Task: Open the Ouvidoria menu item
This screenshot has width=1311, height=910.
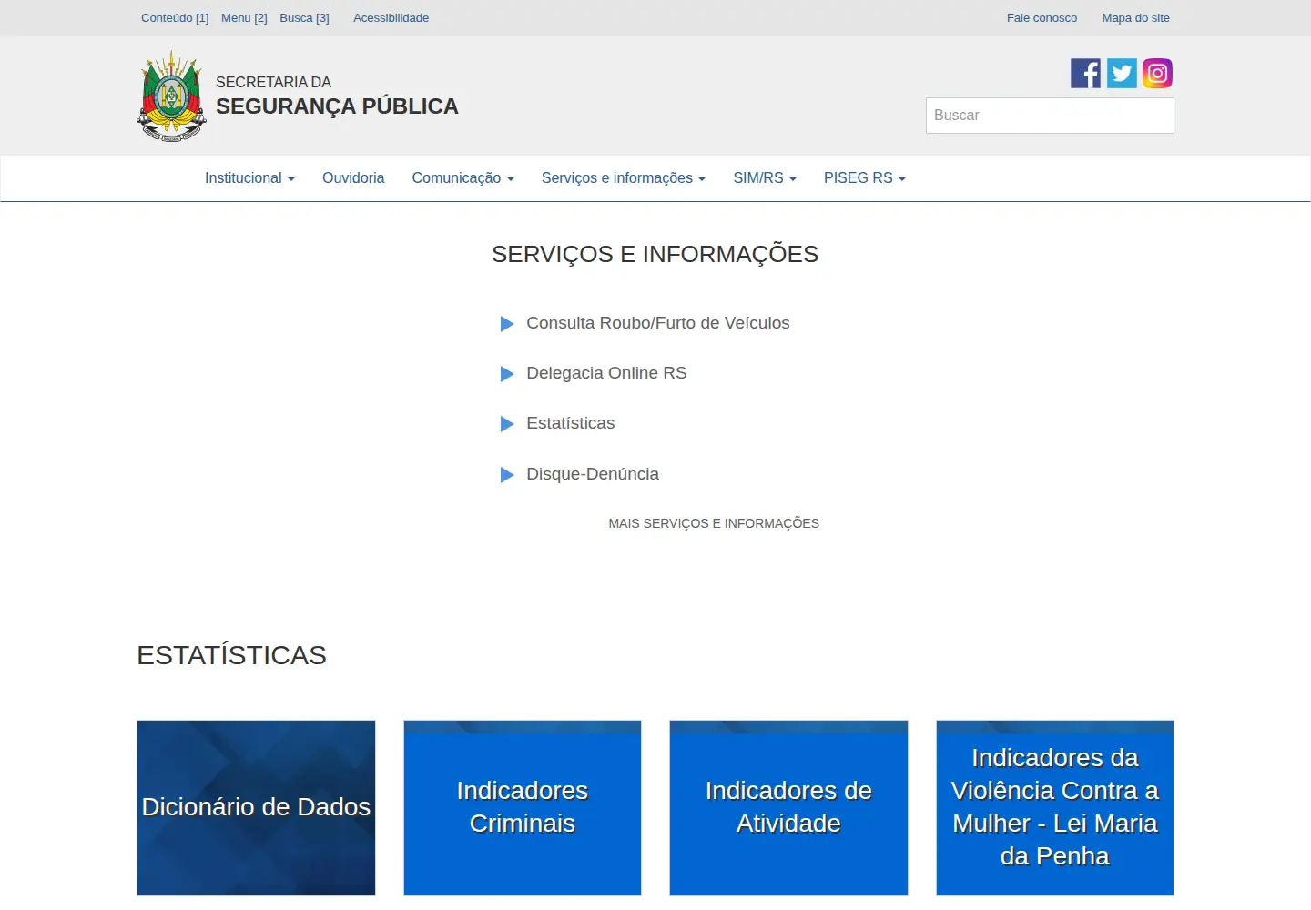Action: pos(353,178)
